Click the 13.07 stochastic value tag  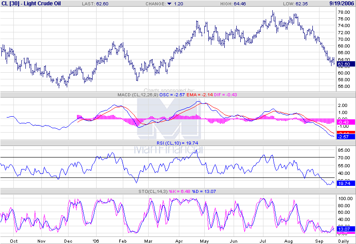click(x=345, y=228)
